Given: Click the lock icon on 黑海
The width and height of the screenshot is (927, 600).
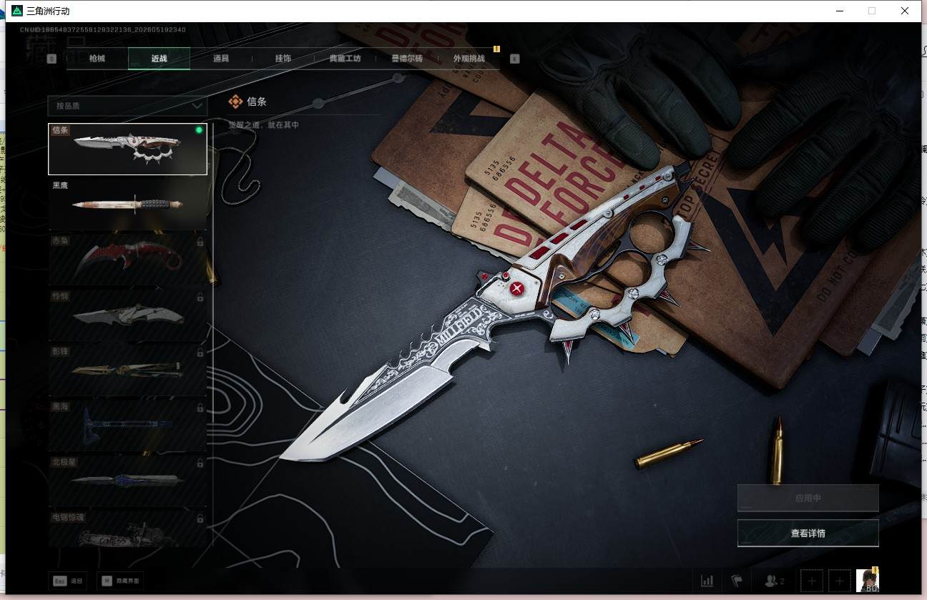Looking at the screenshot, I should coord(200,408).
